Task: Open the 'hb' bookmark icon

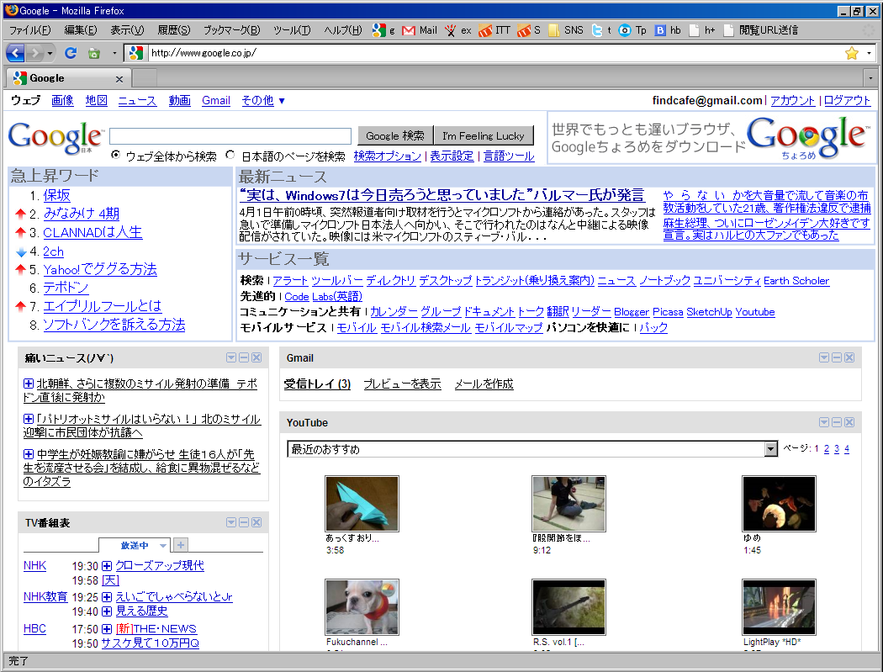Action: pyautogui.click(x=668, y=30)
